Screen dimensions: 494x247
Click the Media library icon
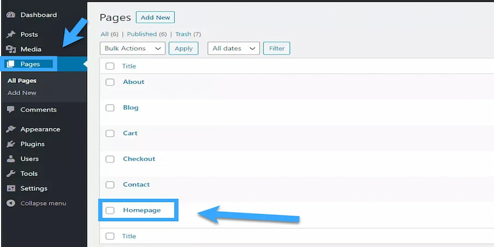tap(10, 49)
